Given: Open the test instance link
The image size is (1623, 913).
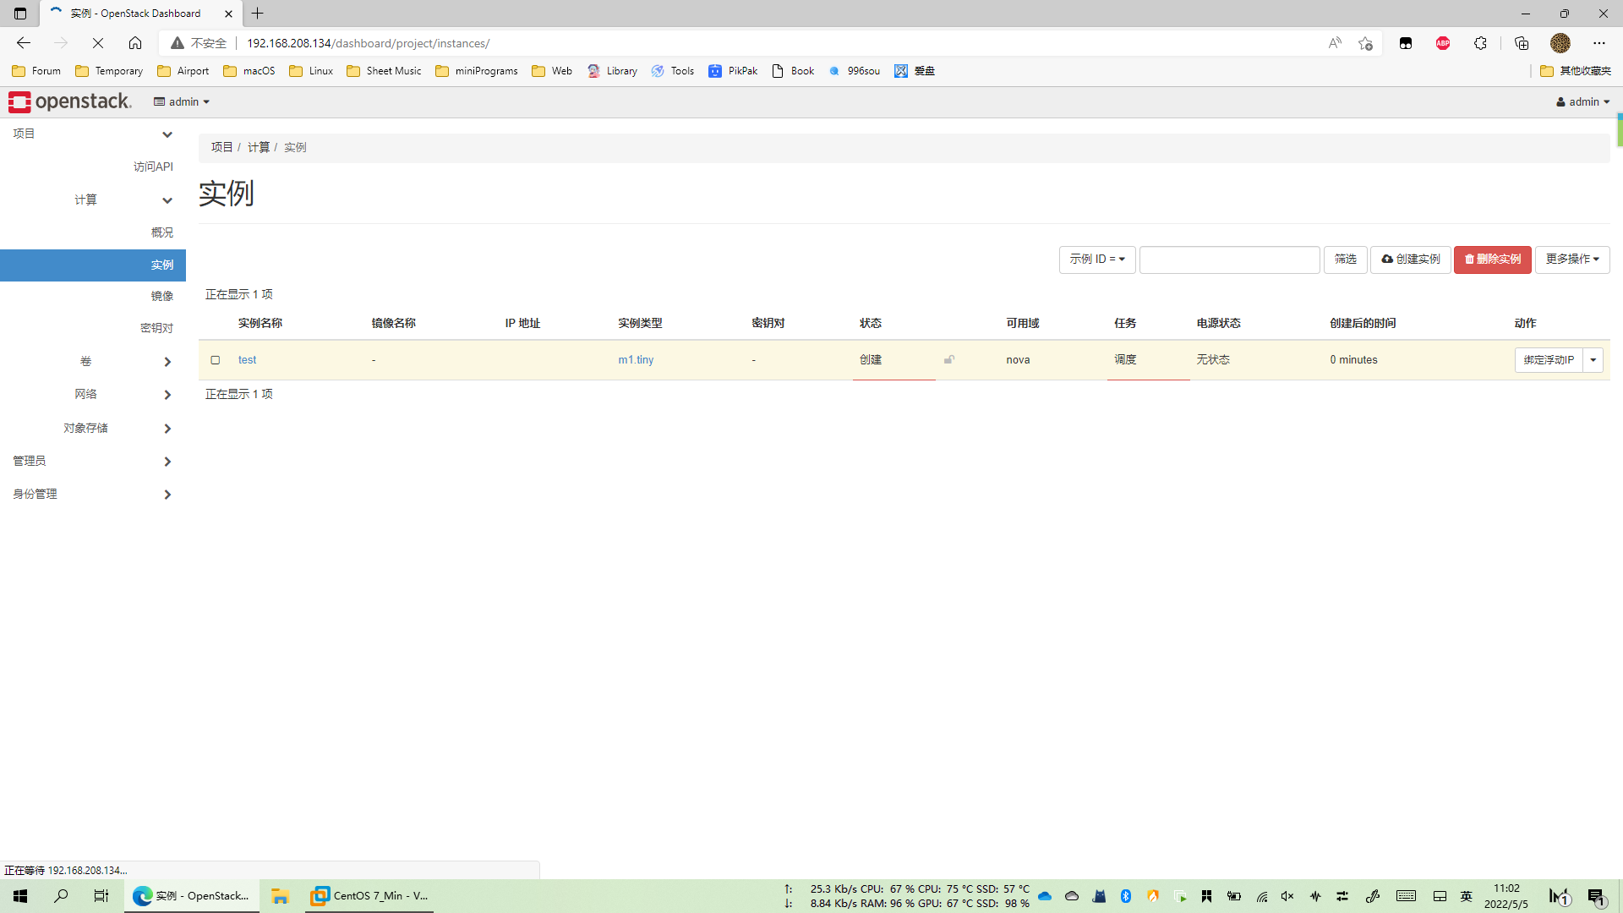Looking at the screenshot, I should pos(247,359).
